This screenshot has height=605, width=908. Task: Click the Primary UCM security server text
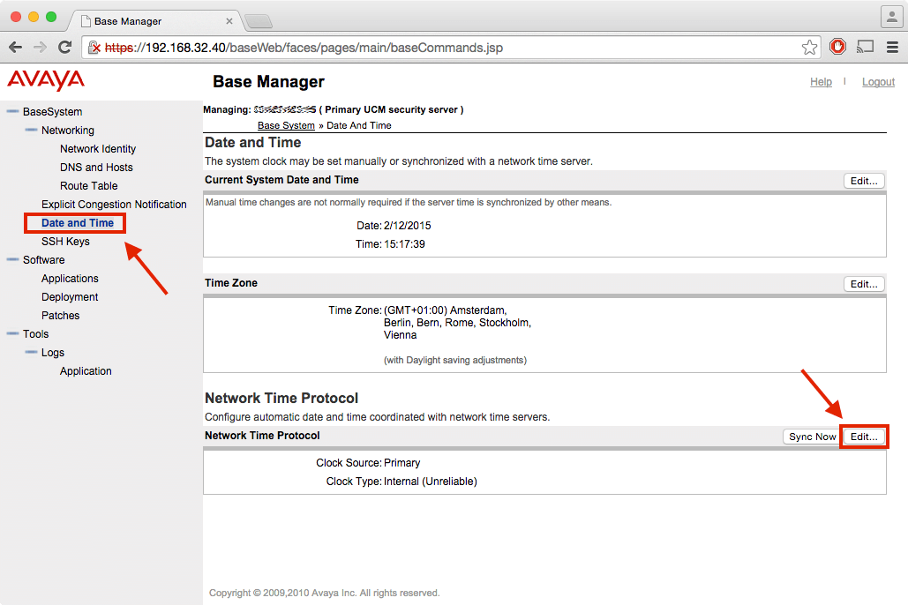[392, 110]
